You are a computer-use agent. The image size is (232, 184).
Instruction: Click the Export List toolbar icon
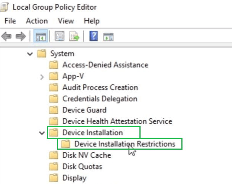tap(74, 37)
